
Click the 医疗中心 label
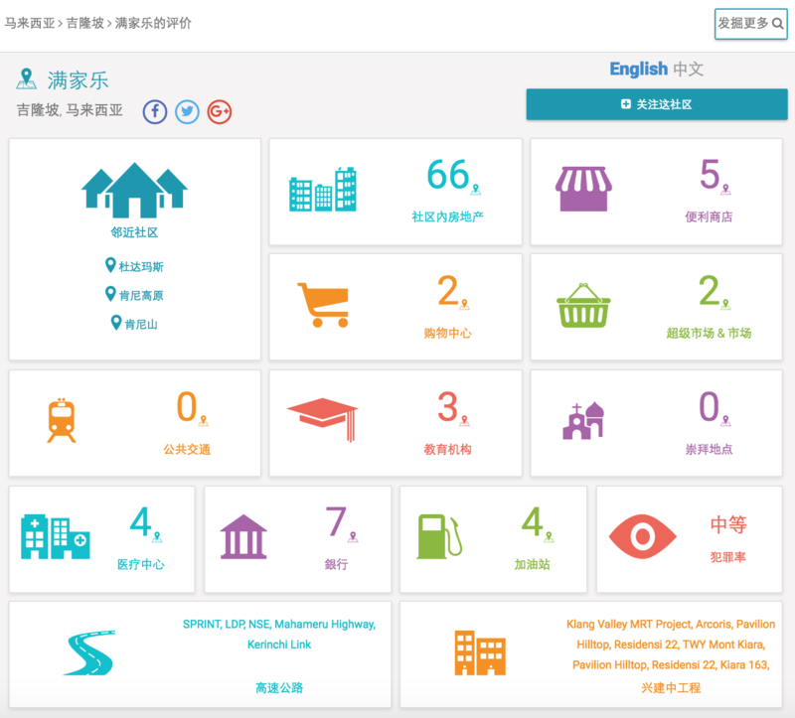pos(140,564)
